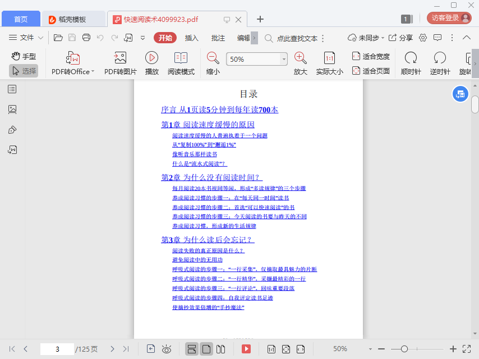The image size is (479, 359).
Task: Click 适合宽度 fit width
Action: point(371,56)
